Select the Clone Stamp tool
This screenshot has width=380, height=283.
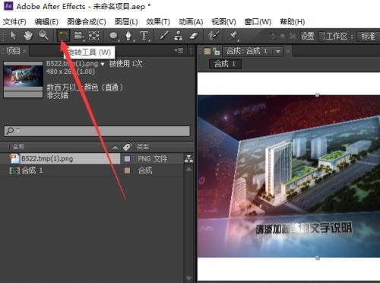tap(179, 36)
